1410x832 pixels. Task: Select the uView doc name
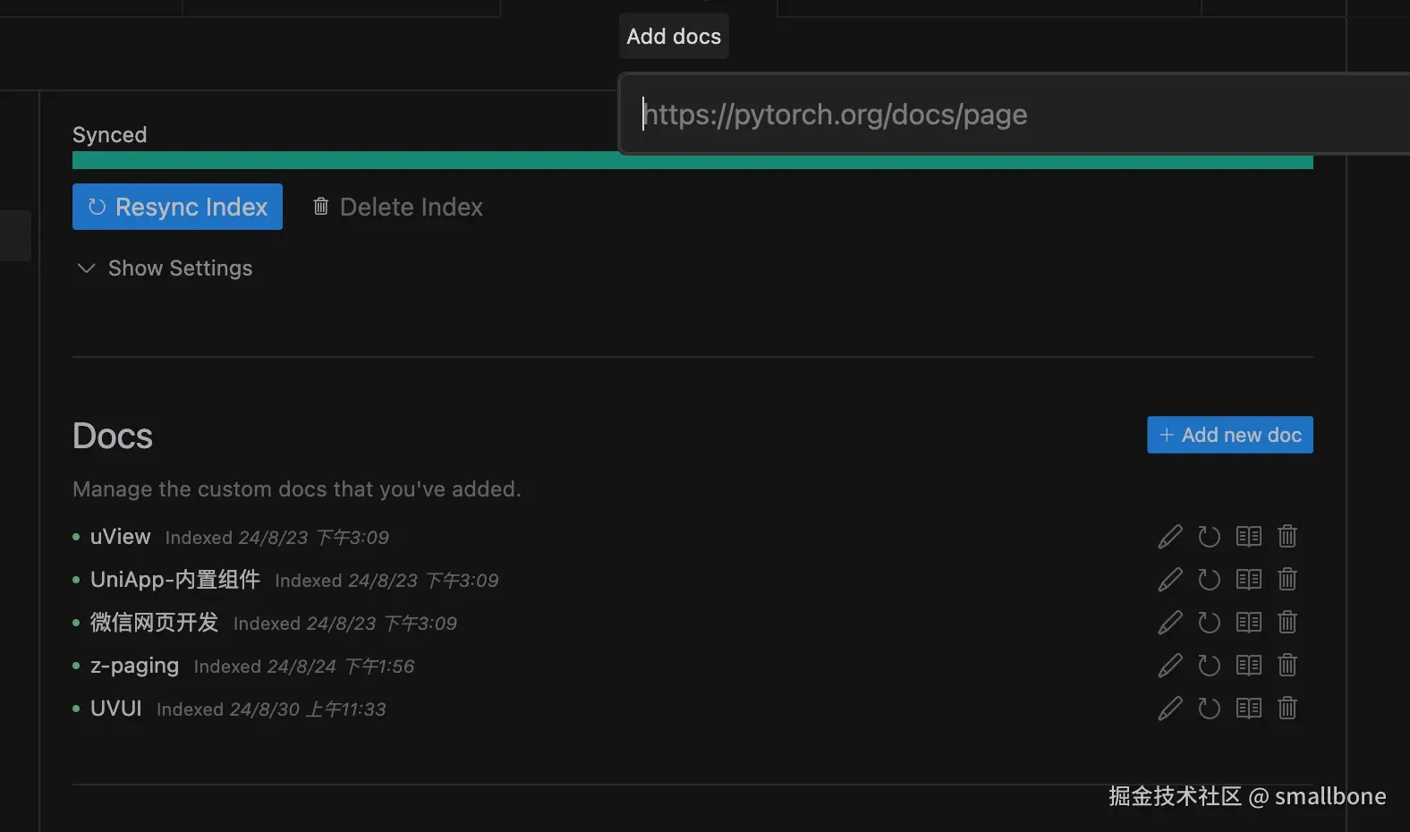120,537
